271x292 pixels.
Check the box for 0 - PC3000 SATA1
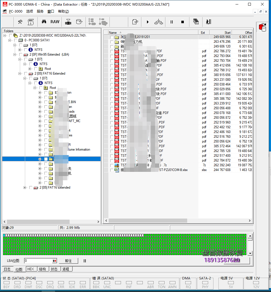pos(16,40)
